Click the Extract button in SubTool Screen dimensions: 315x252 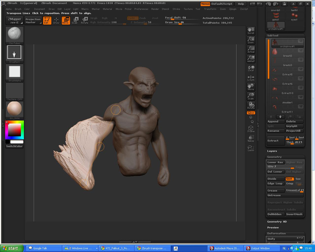pos(275,141)
